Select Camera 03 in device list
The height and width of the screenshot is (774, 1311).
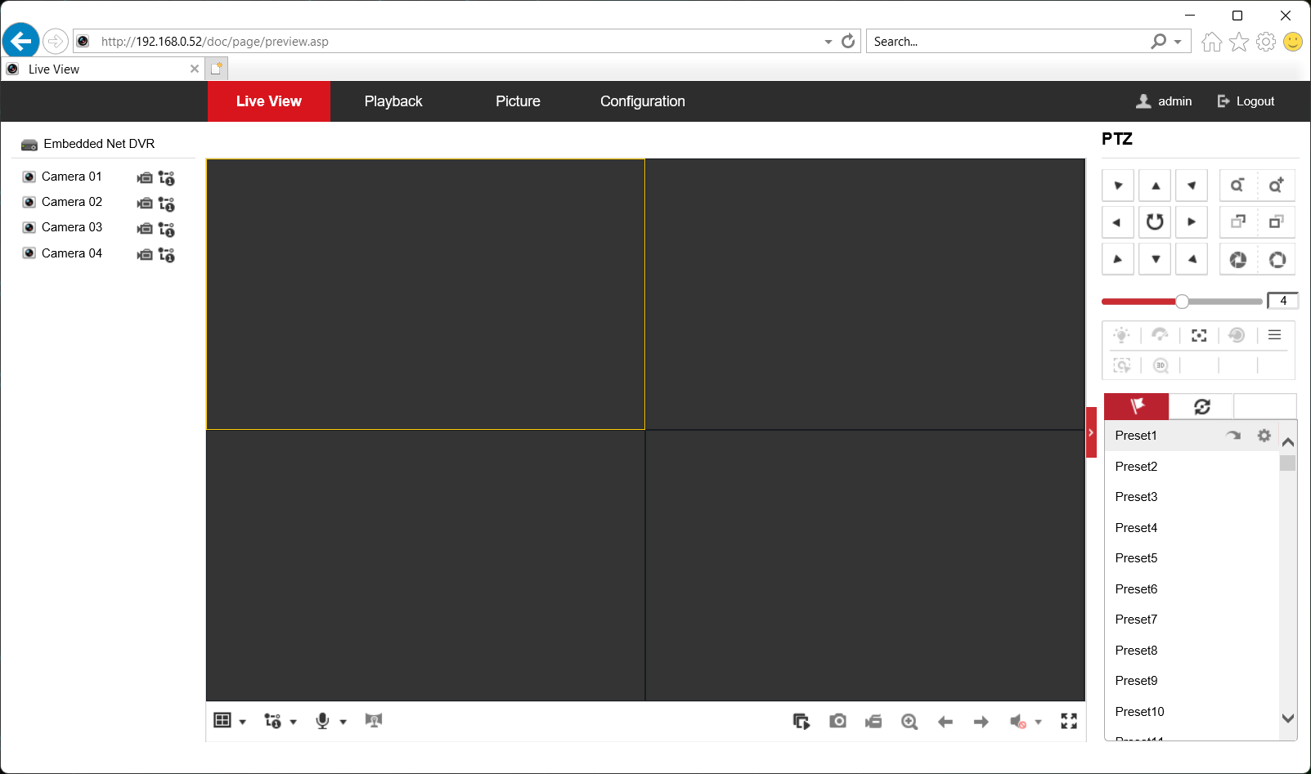[x=72, y=227]
